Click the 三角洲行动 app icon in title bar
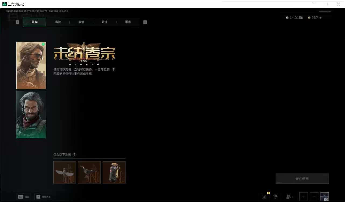The width and height of the screenshot is (345, 202). (x=4, y=4)
